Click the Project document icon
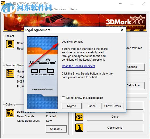 tap(10, 44)
